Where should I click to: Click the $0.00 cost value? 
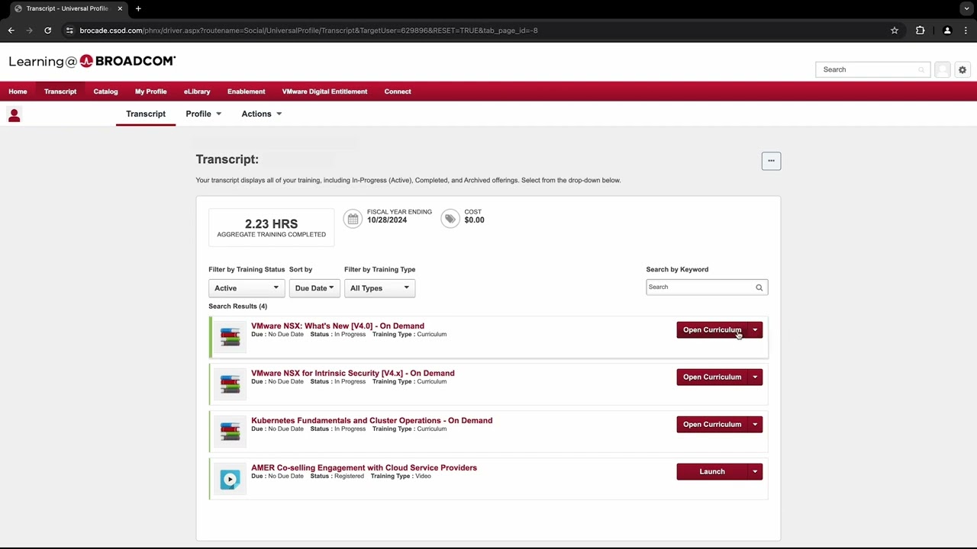pyautogui.click(x=474, y=220)
